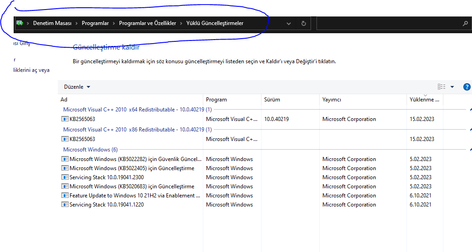Click icon of KB2565063 under x86 Redistributable
The height and width of the screenshot is (252, 472).
[x=65, y=139]
